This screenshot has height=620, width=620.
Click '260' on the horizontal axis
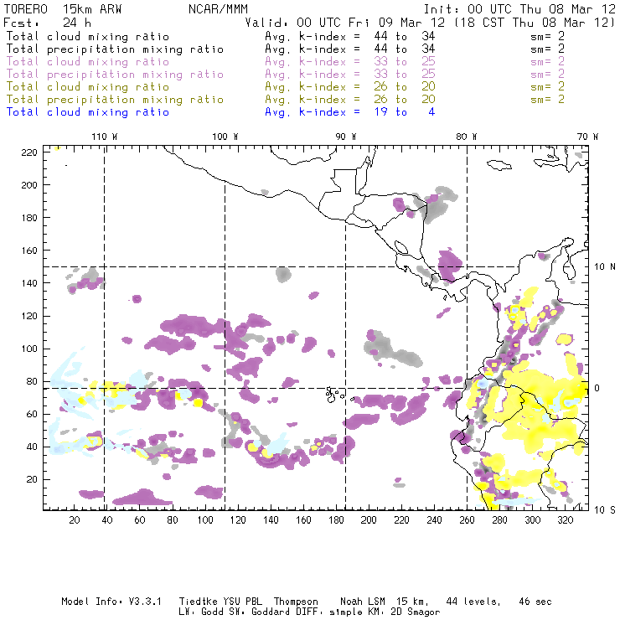467,520
